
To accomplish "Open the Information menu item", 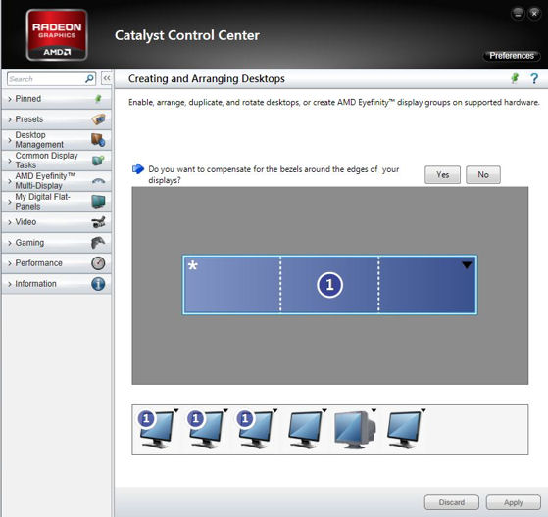I will coord(56,284).
